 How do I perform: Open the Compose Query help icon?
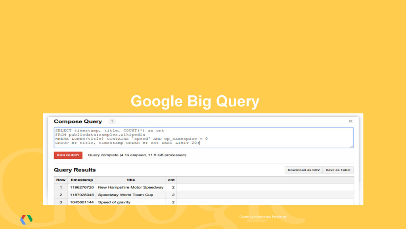(x=112, y=121)
